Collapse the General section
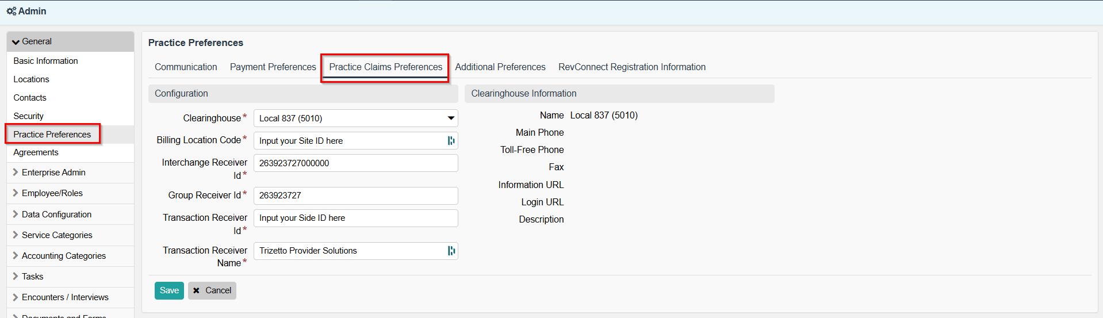This screenshot has height=318, width=1103. [x=16, y=42]
